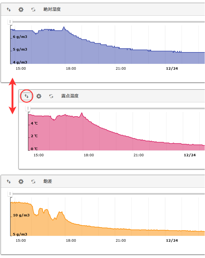The image size is (205, 258).
Task: Click range slider handle on 絶対湿度 chart
Action: pos(10,22)
